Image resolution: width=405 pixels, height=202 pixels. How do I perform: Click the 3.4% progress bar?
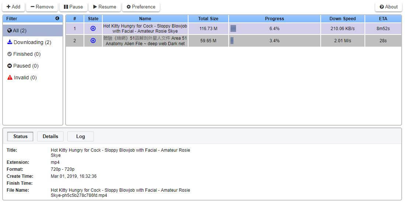(x=275, y=41)
